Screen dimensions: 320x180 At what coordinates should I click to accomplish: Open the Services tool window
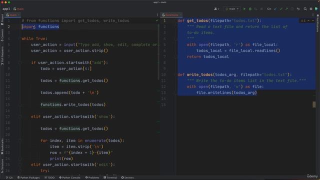click(127, 177)
